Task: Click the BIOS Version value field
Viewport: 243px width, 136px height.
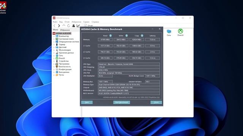Action: (x=129, y=93)
